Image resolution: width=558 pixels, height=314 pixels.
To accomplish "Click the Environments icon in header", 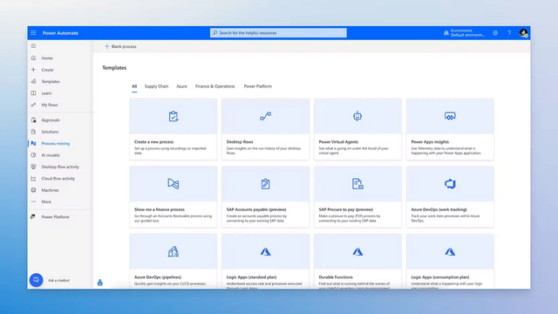I will point(446,33).
